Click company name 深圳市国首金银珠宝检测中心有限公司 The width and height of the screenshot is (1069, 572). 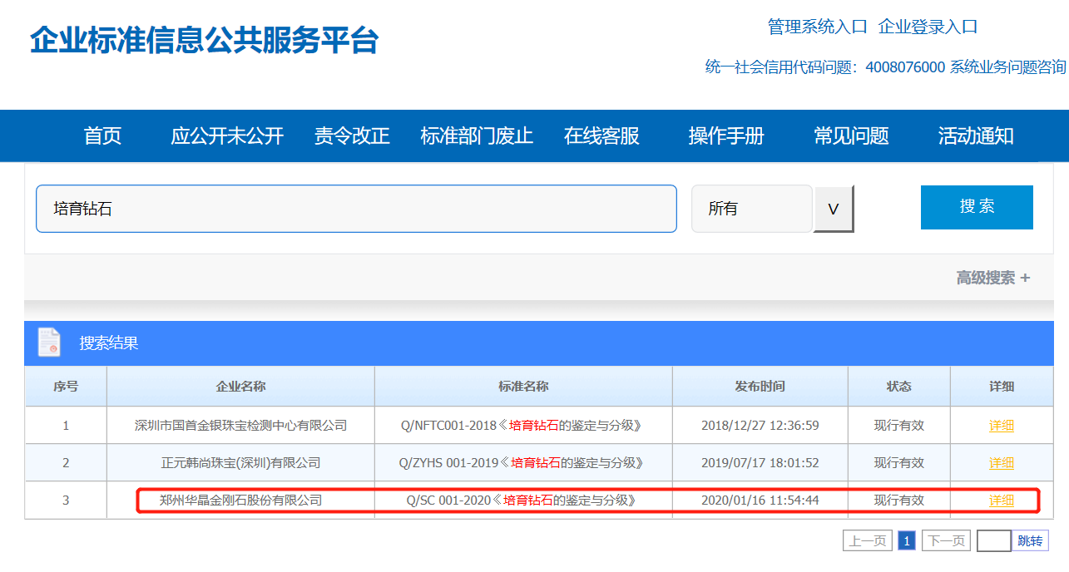(240, 425)
